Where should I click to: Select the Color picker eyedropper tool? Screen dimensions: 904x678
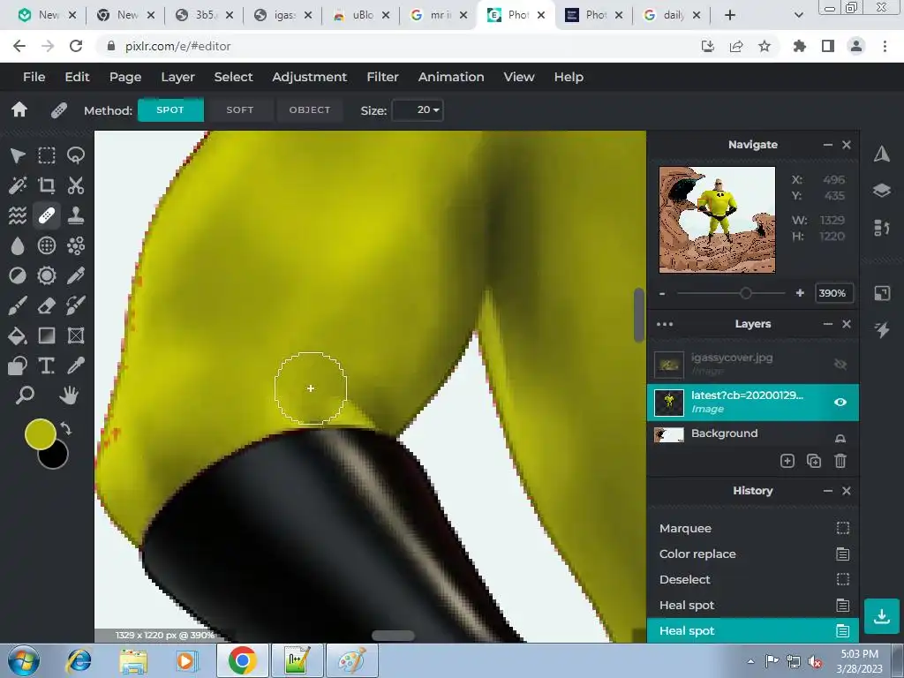click(76, 365)
